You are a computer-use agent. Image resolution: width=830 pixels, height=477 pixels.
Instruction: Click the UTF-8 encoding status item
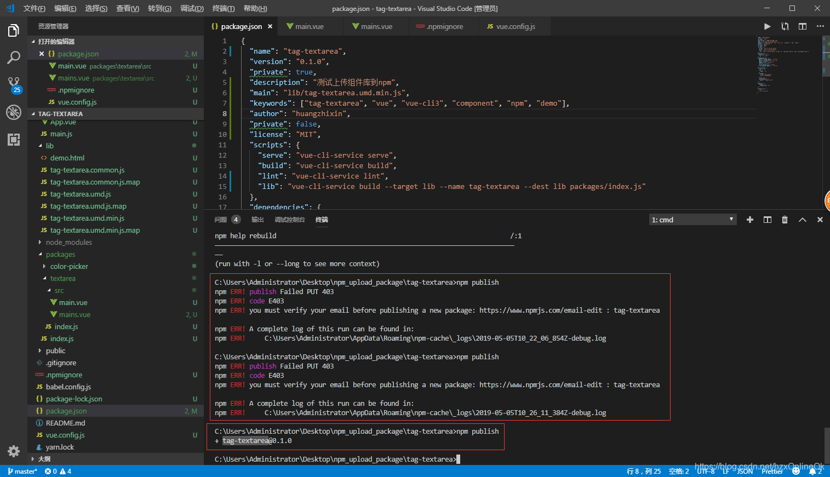point(706,471)
